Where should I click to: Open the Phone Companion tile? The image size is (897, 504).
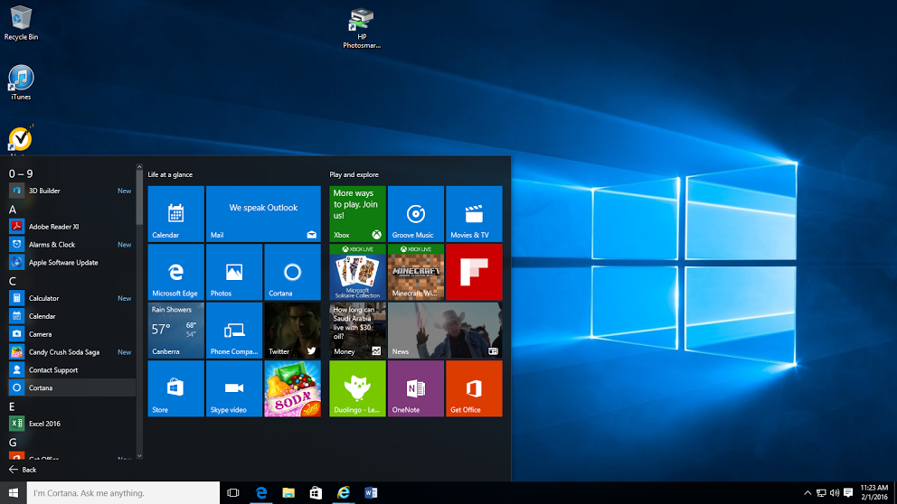pyautogui.click(x=234, y=331)
